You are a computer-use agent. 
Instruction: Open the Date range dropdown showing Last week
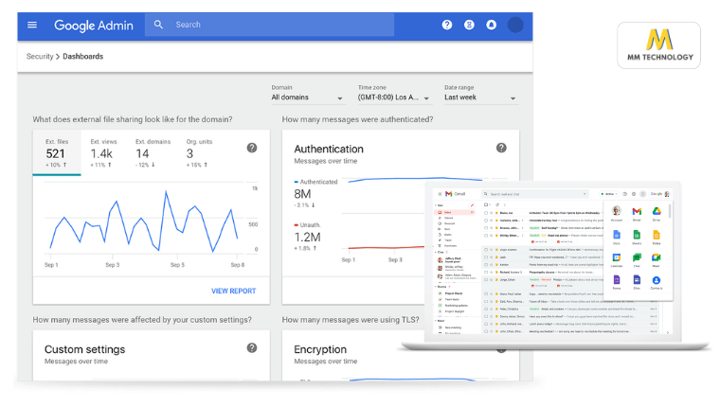point(480,97)
